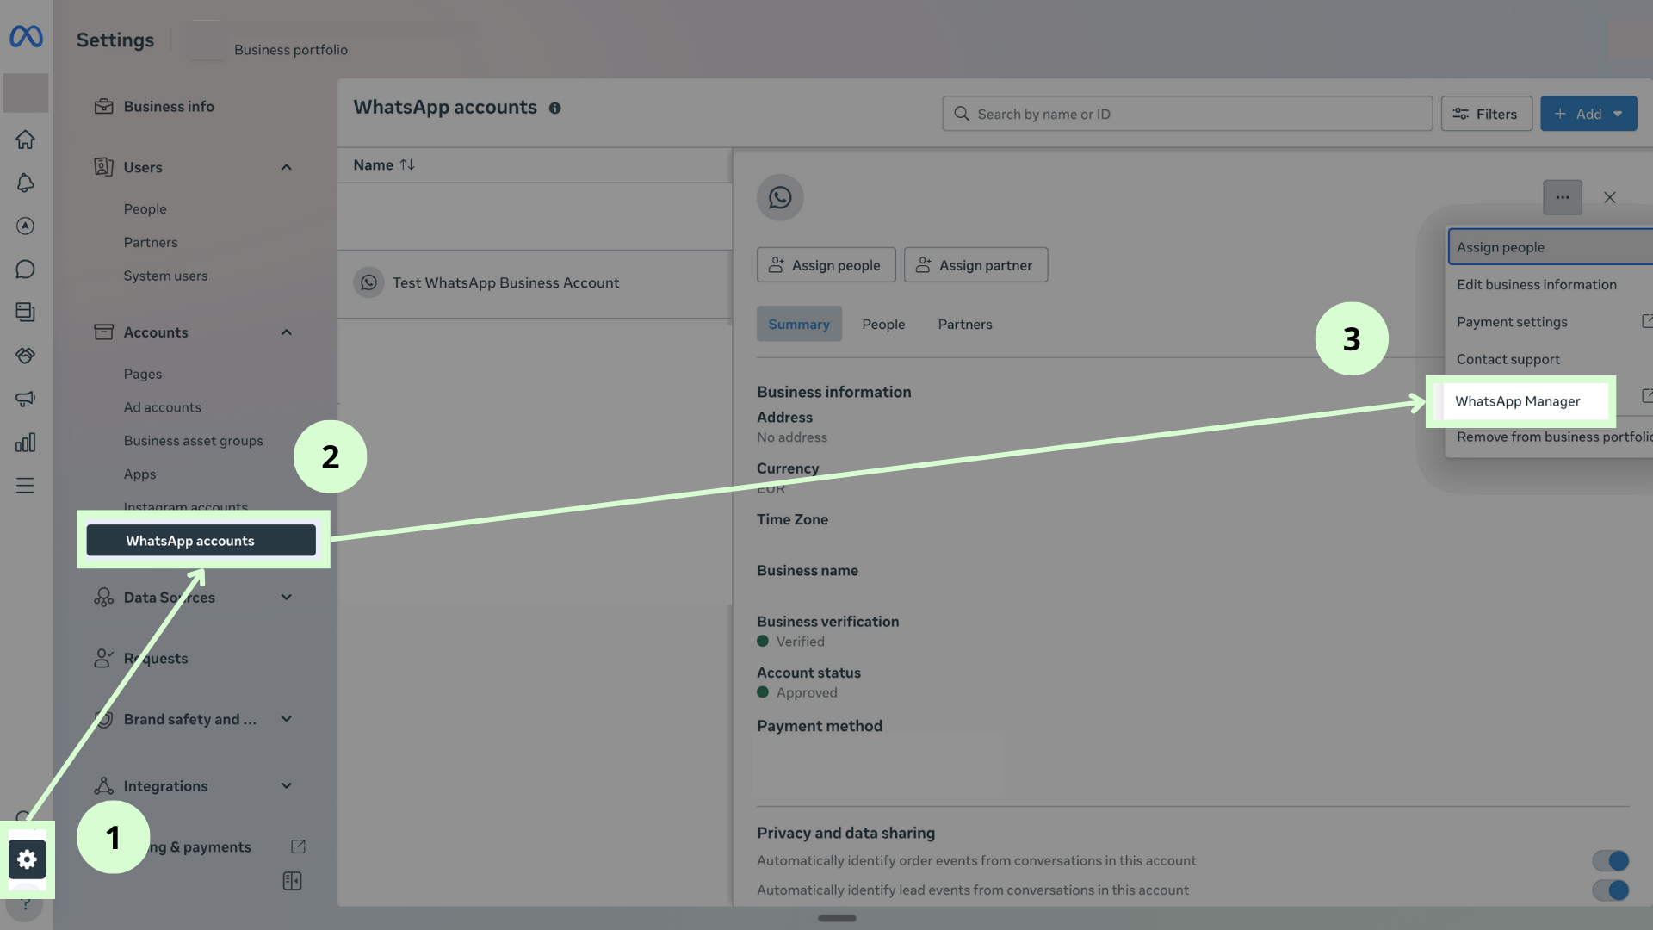Click WhatsApp accounts info icon

click(555, 108)
